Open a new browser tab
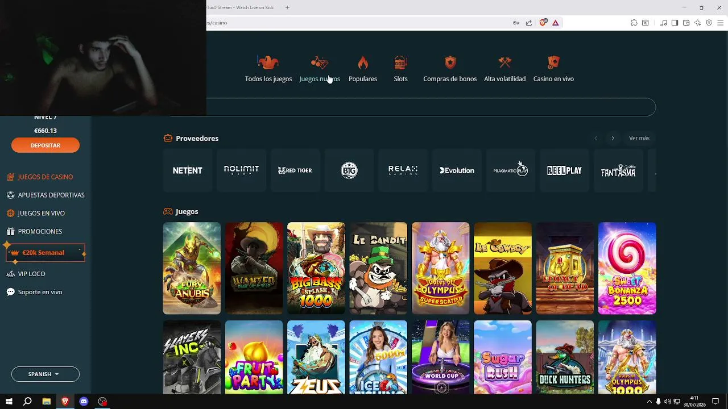728x409 pixels. click(287, 7)
